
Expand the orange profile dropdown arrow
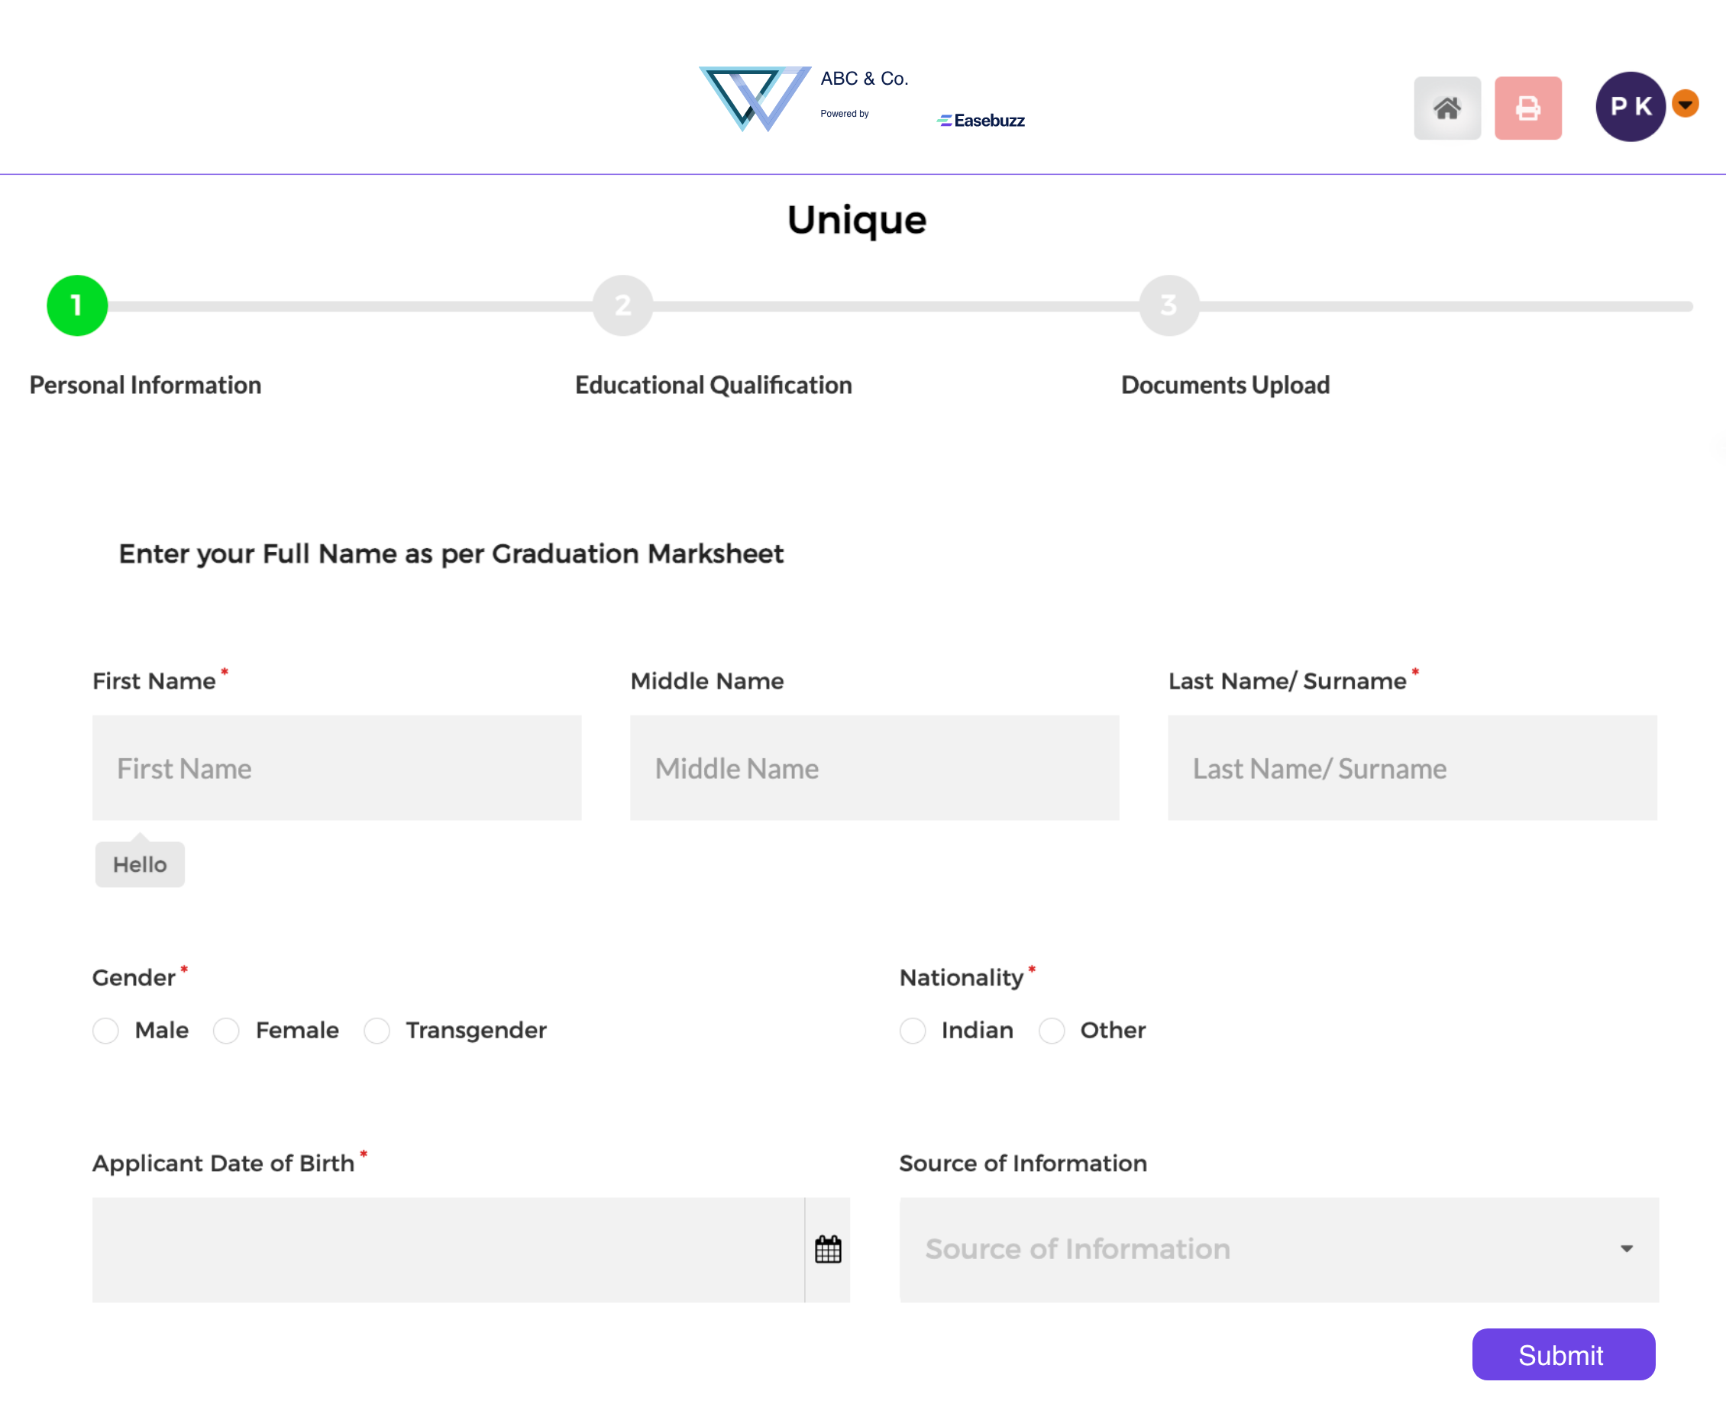tap(1686, 104)
